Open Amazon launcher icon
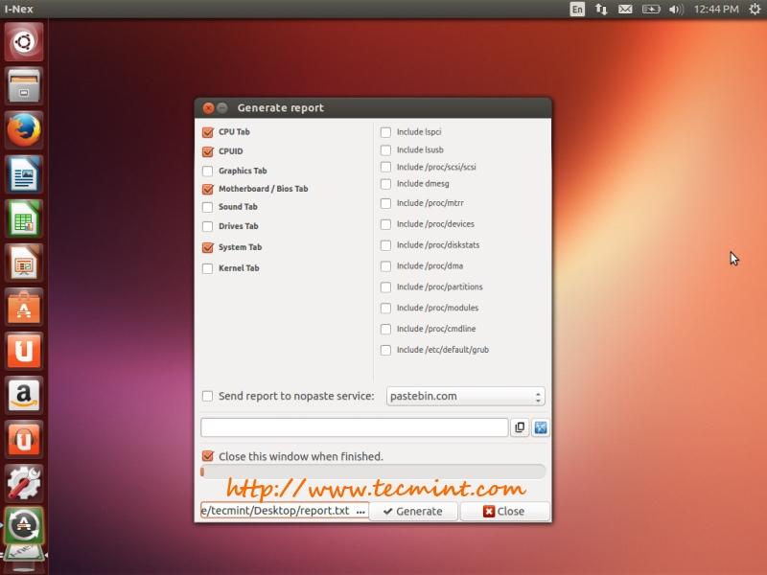Screen dimensions: 767x575 click(x=24, y=395)
